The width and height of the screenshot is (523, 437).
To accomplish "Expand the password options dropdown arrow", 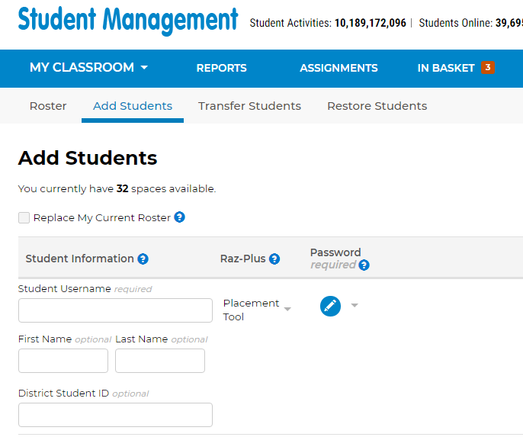I will coord(355,306).
